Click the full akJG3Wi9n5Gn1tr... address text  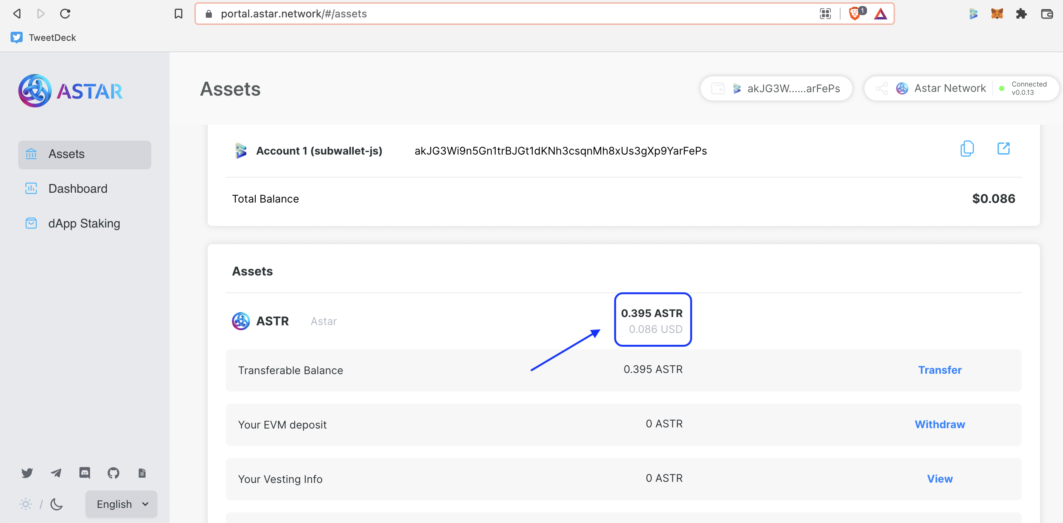tap(560, 151)
